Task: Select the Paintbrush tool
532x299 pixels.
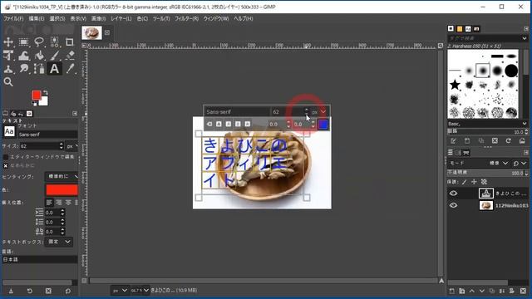Action: click(54, 56)
